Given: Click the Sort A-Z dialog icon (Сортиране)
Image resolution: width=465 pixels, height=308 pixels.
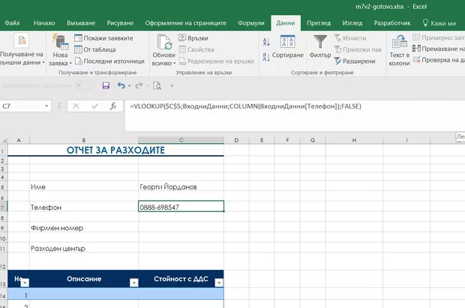Looking at the screenshot, I should click(288, 43).
